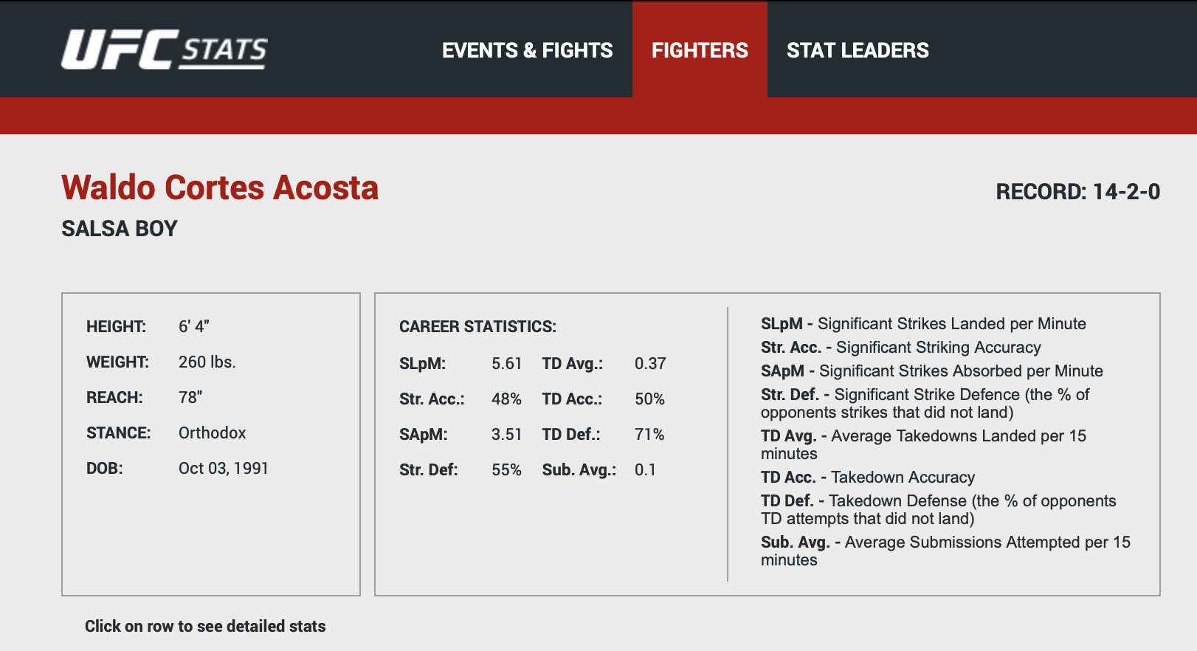The height and width of the screenshot is (651, 1197).
Task: Click the Record 14-2-0 text
Action: 1077,192
